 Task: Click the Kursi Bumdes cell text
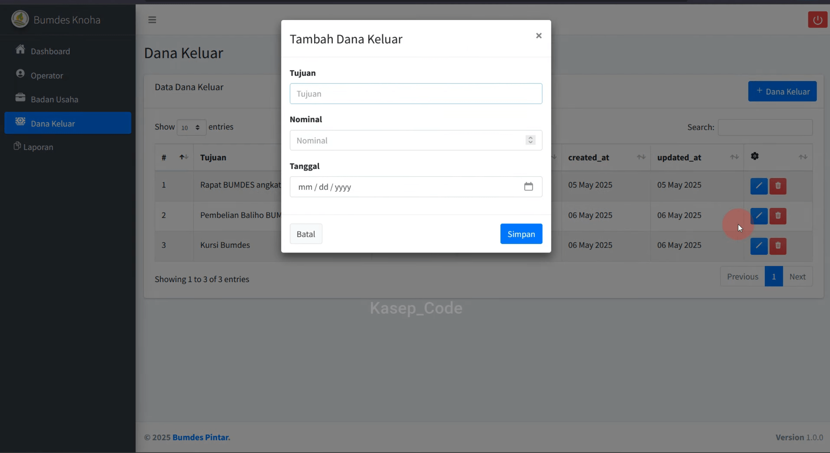(225, 245)
